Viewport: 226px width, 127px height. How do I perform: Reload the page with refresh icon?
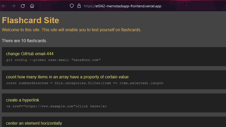[23, 6]
